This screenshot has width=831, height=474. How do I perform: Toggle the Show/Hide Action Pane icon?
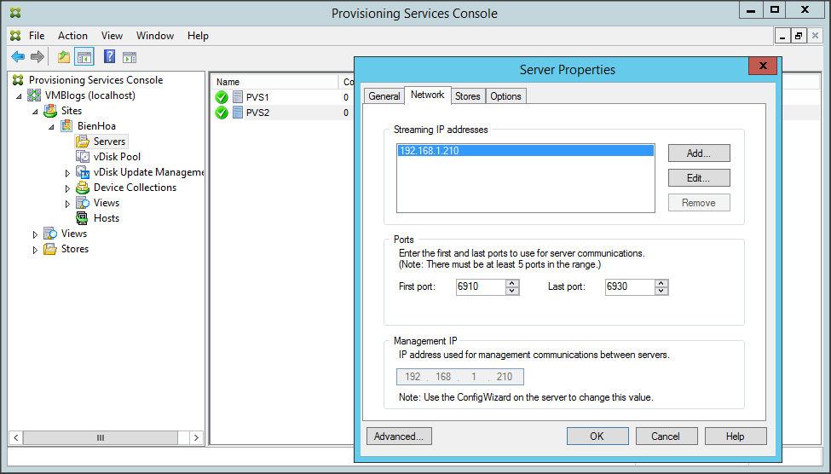pyautogui.click(x=130, y=57)
